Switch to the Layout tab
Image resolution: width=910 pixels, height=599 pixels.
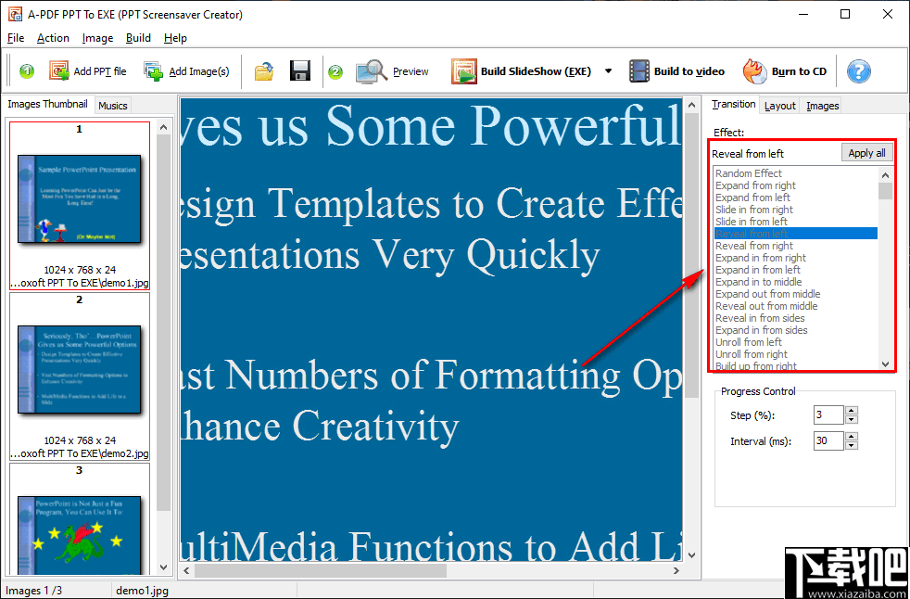pyautogui.click(x=779, y=105)
